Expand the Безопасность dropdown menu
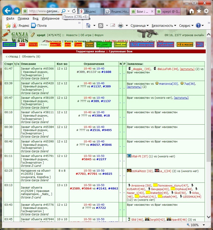 [164, 26]
